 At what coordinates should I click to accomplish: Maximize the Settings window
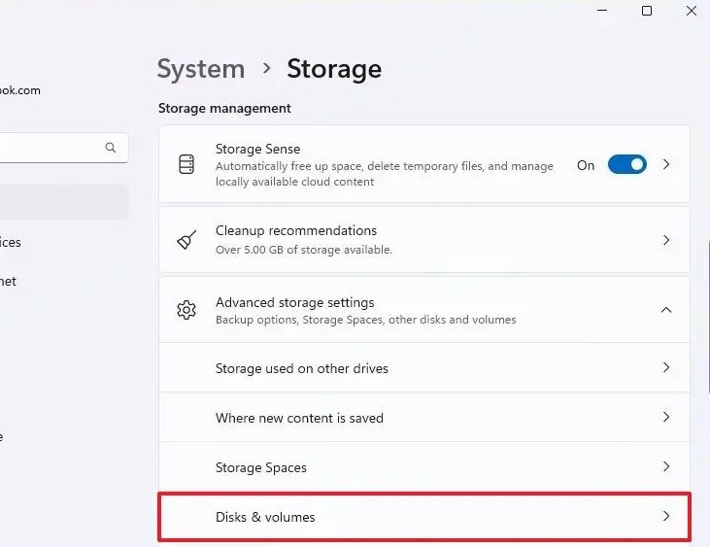(647, 12)
